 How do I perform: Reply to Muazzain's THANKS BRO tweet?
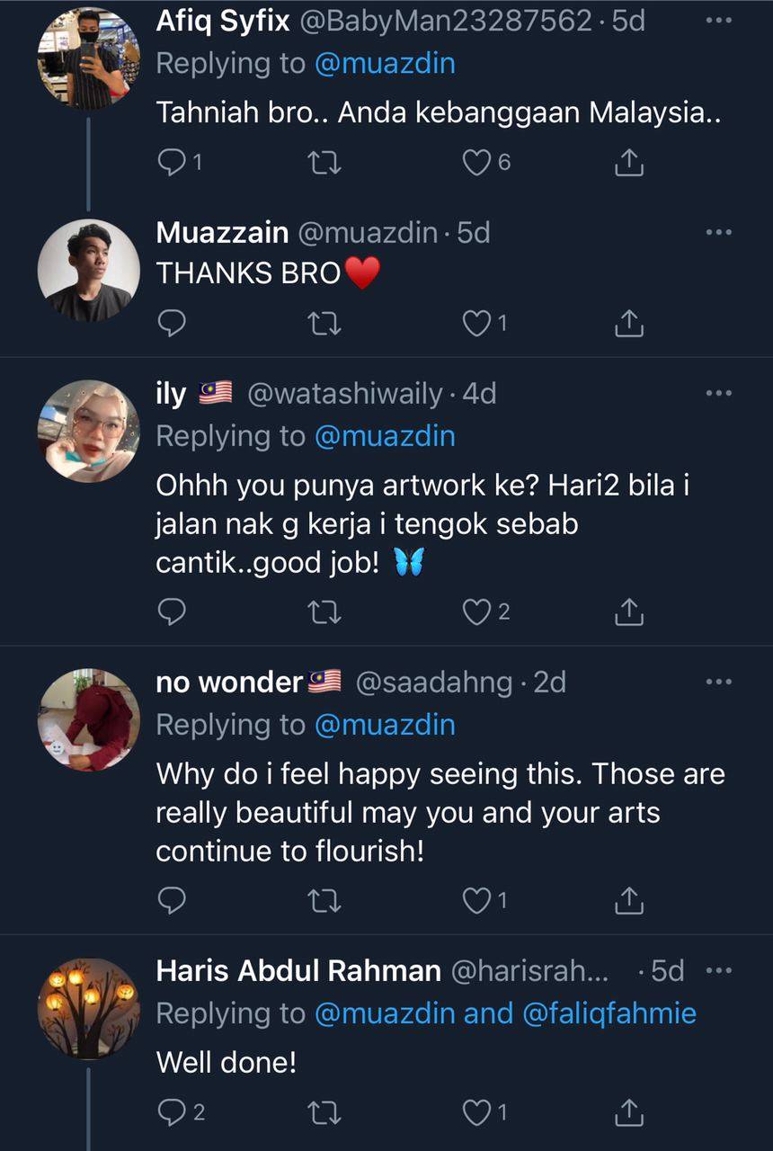click(x=171, y=324)
